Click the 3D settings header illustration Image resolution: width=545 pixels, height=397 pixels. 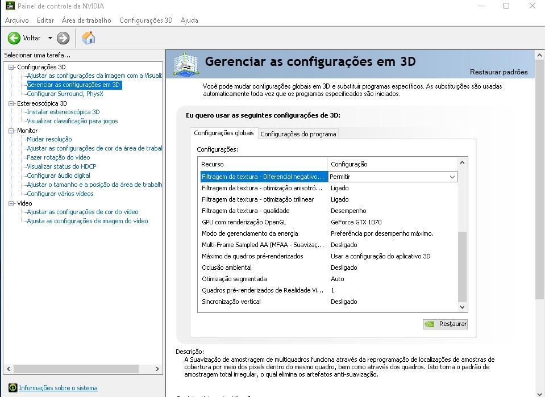[x=186, y=64]
